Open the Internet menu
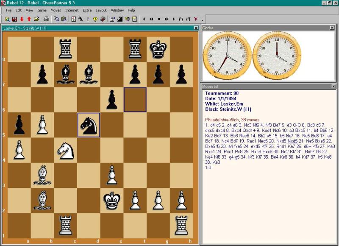The height and width of the screenshot is (246, 339). coord(72,10)
